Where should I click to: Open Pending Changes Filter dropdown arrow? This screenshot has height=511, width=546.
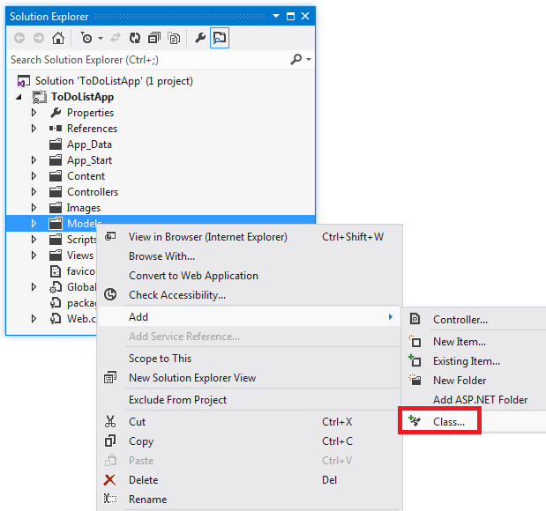pyautogui.click(x=101, y=38)
